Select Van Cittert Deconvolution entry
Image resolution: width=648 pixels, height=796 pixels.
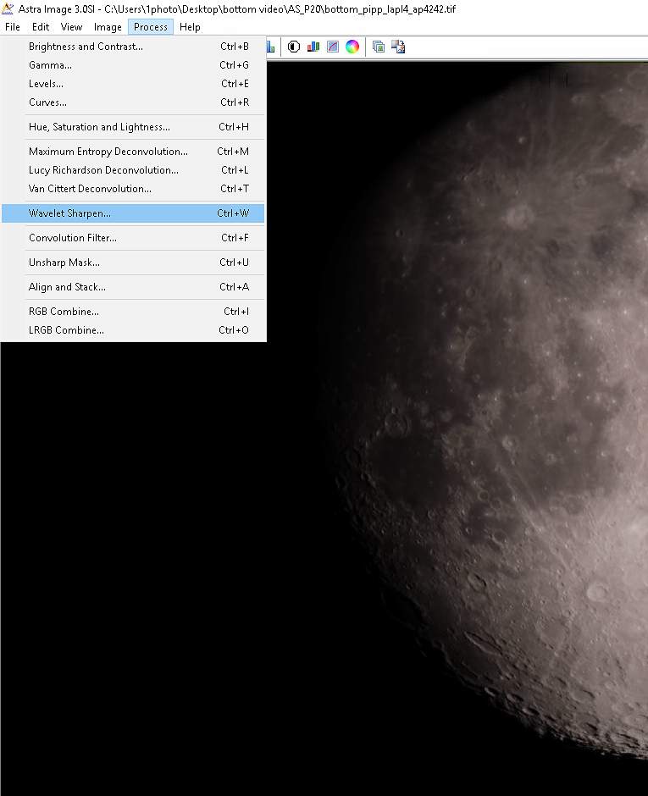pyautogui.click(x=133, y=188)
